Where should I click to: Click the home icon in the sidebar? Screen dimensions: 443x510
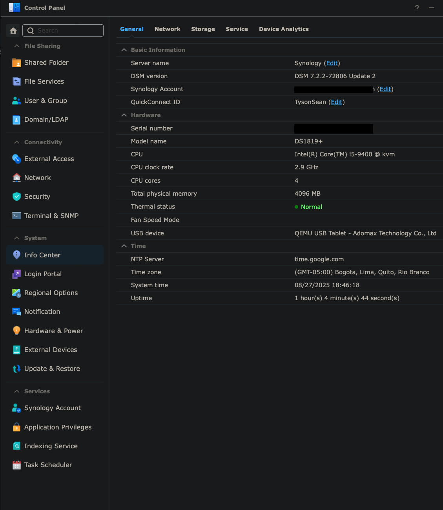[13, 31]
